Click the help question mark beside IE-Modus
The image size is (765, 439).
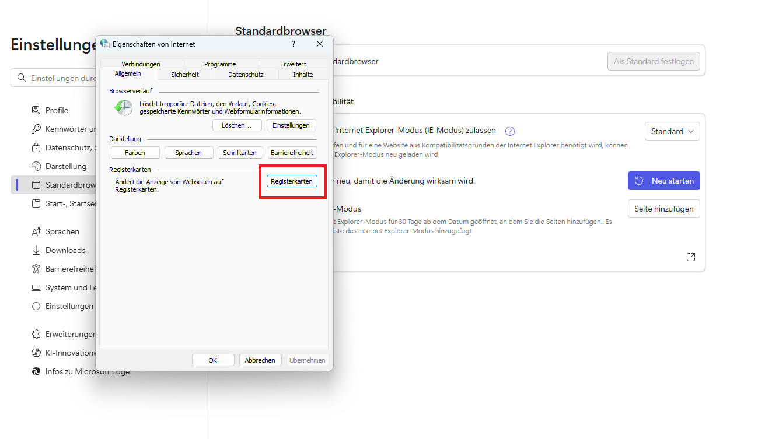[x=510, y=131]
